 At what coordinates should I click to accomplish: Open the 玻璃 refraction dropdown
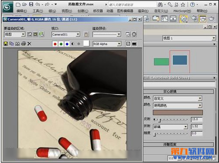pos(170,127)
